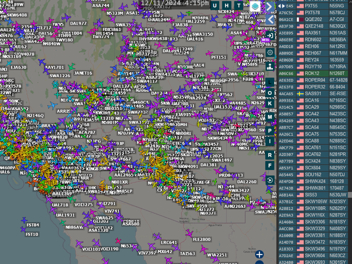
Task: Toggle the F button in the side column
Action: [270, 166]
